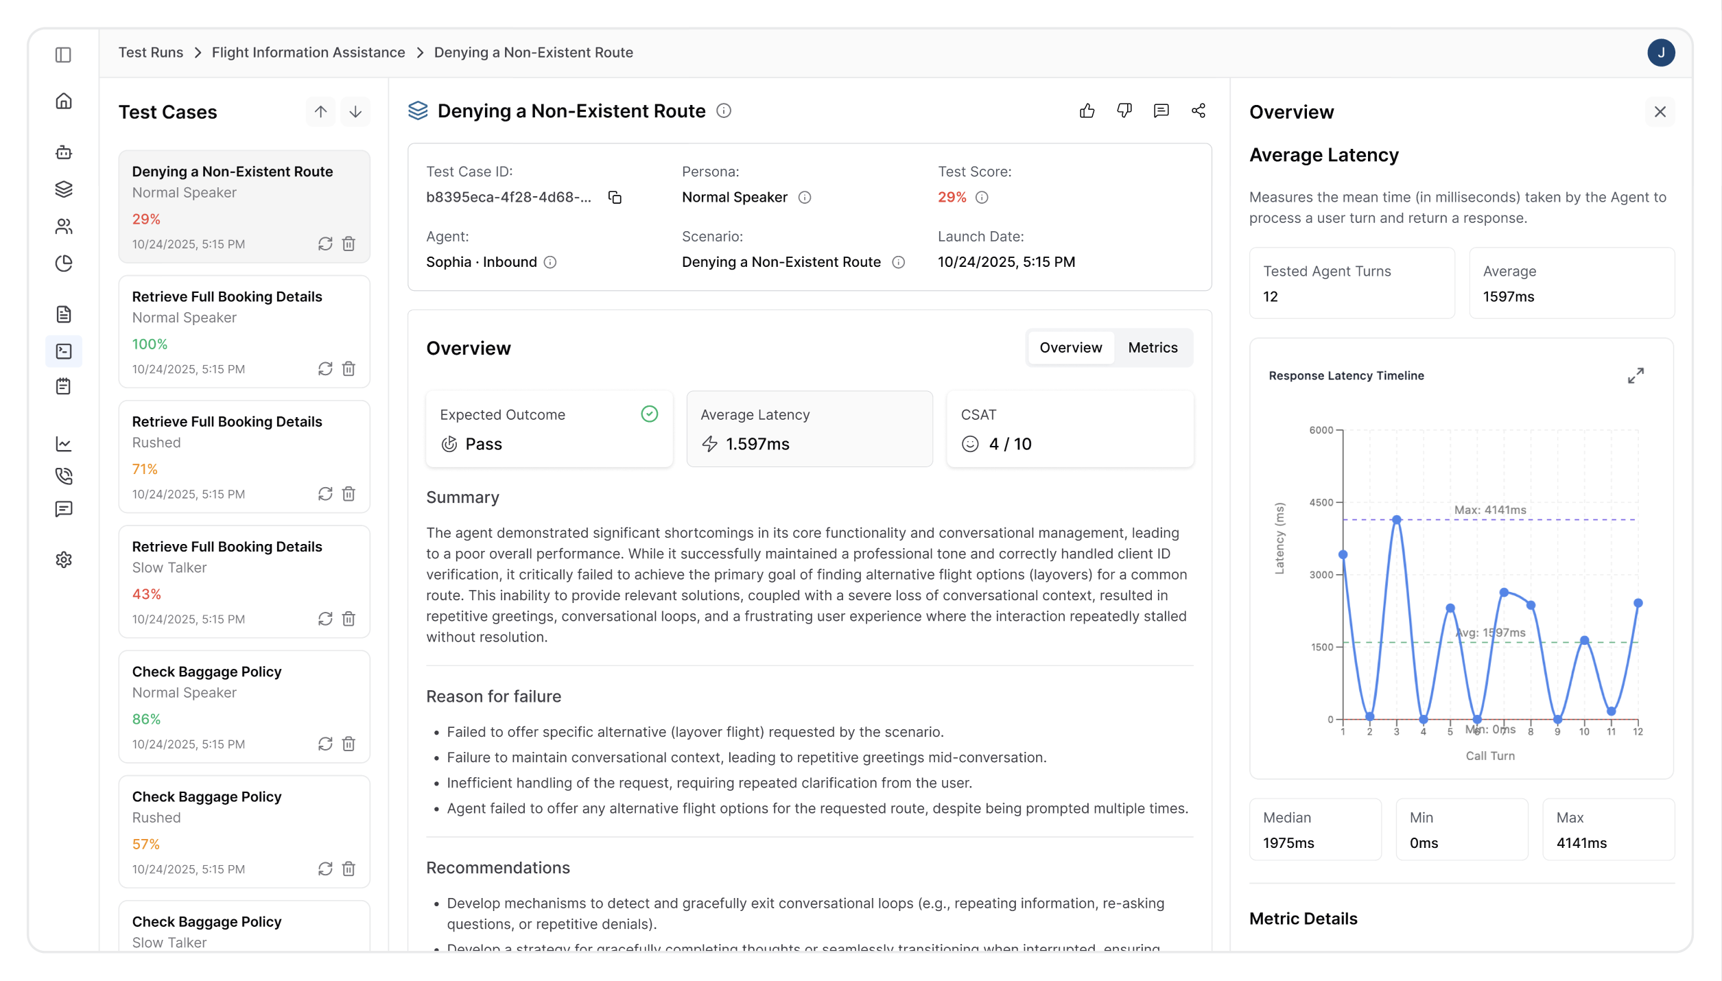Toggle the sidebar panel icon

point(63,55)
